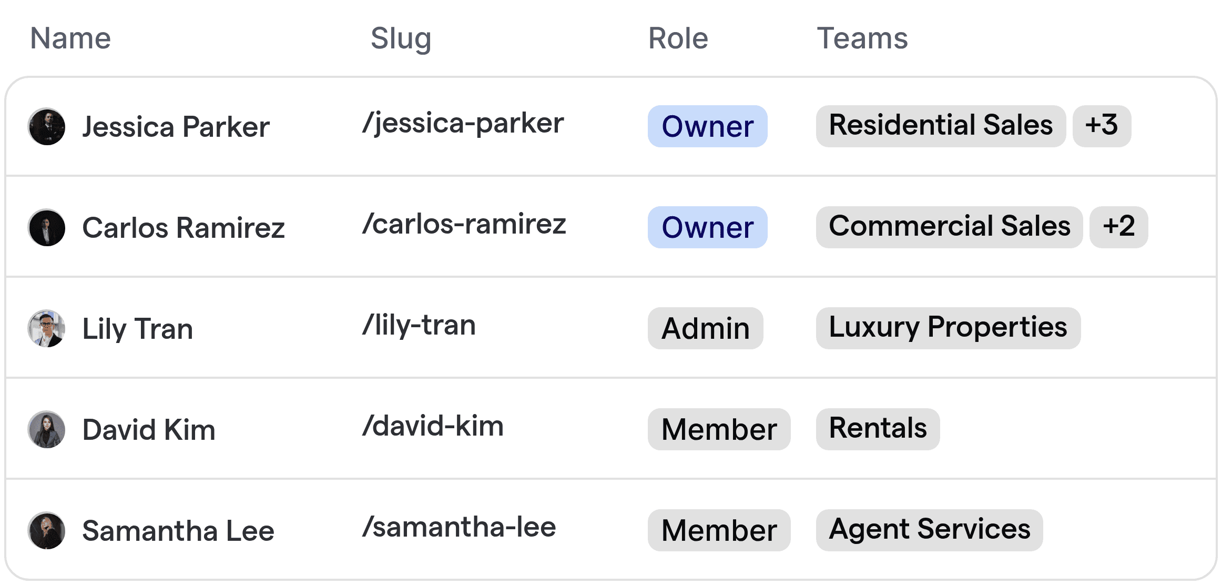Select the Admin badge for Lily Tran
This screenshot has height=585, width=1222.
tap(705, 328)
